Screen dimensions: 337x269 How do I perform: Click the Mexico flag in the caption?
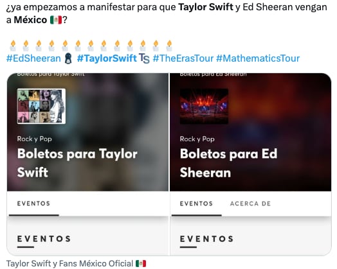click(x=141, y=263)
